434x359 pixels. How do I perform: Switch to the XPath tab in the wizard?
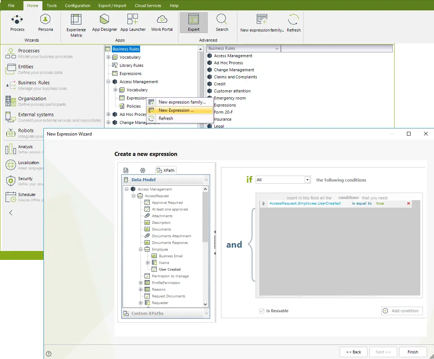(165, 170)
